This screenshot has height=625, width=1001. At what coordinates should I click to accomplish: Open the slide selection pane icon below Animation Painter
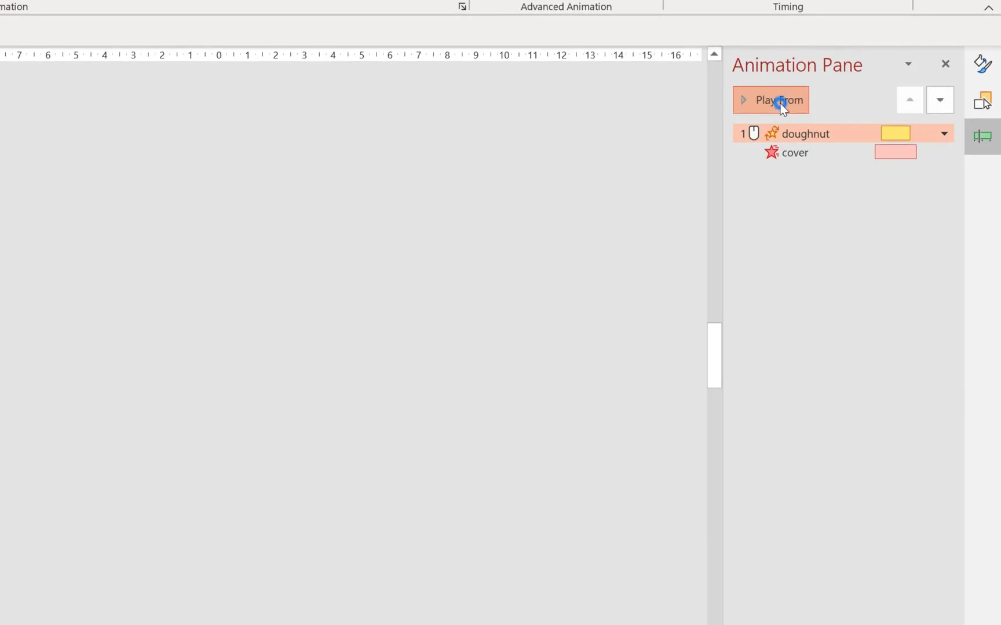[x=983, y=100]
